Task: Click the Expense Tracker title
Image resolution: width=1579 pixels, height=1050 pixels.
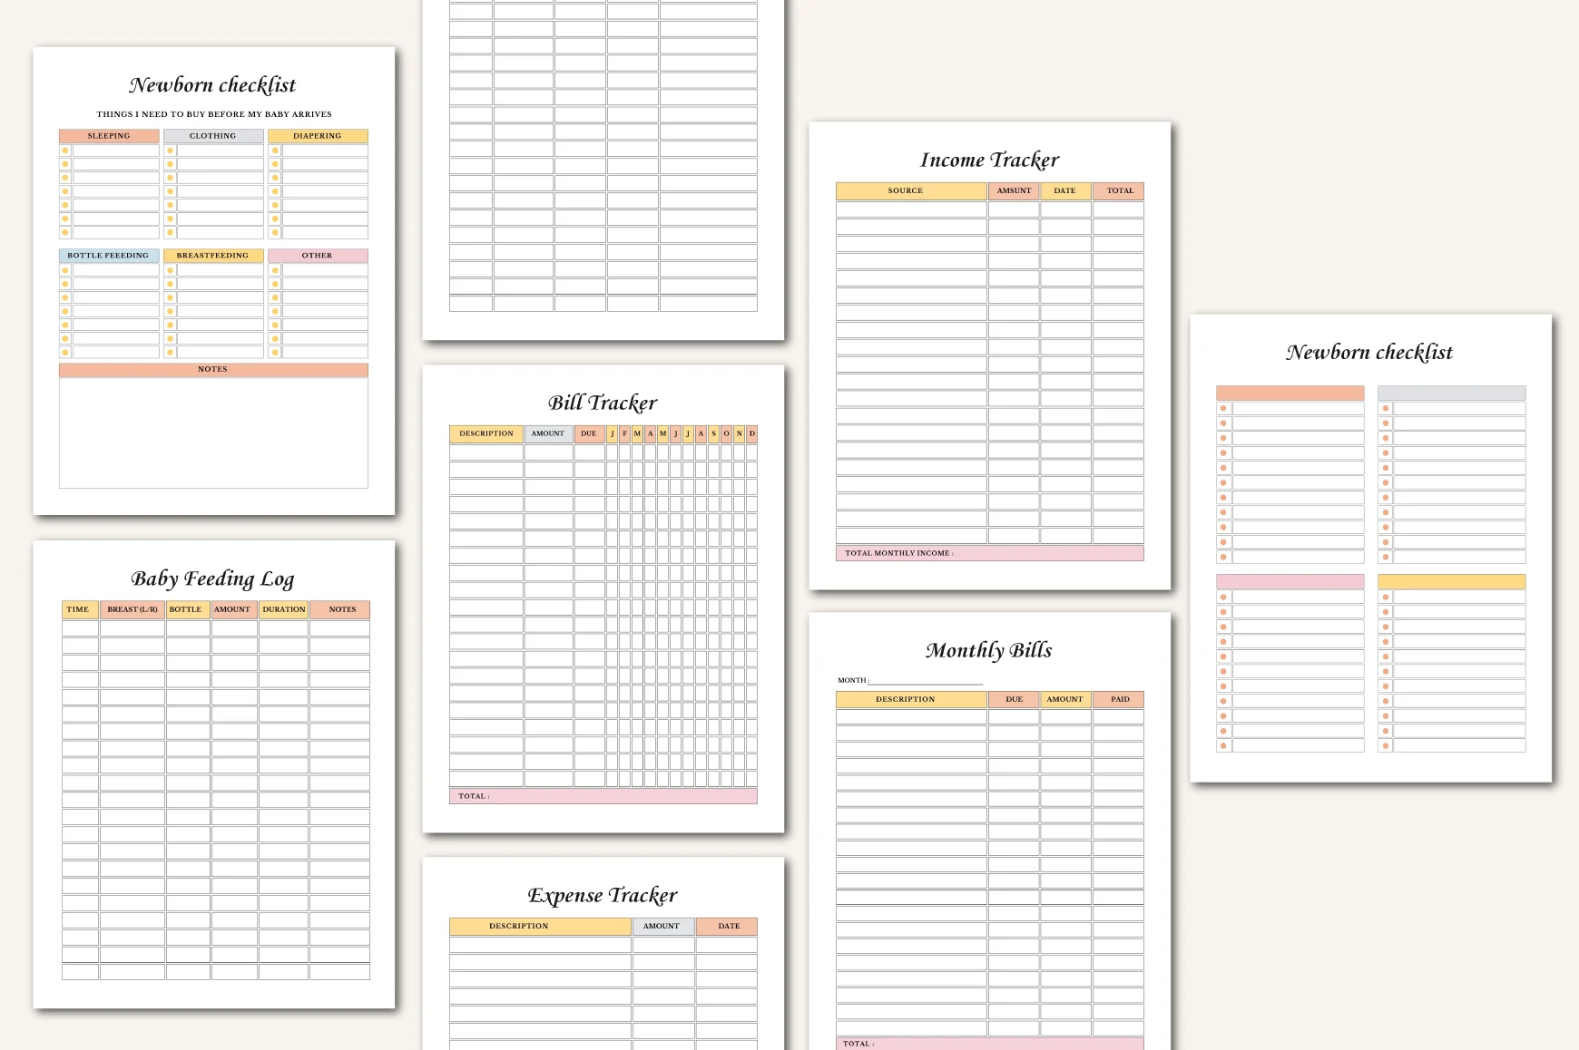Action: pos(603,895)
